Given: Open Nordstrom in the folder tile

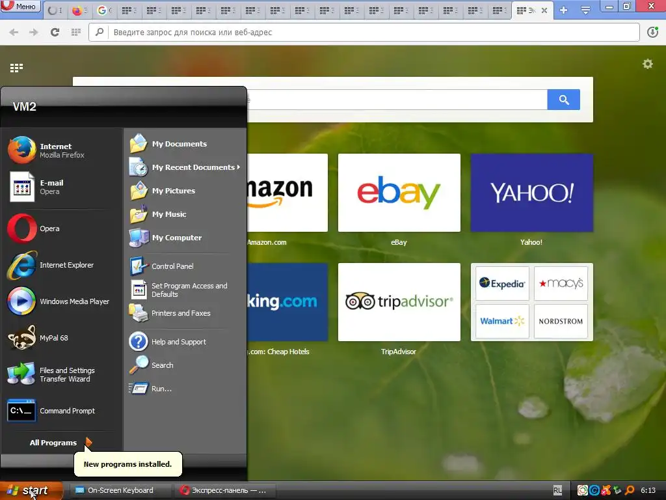Looking at the screenshot, I should pyautogui.click(x=561, y=321).
